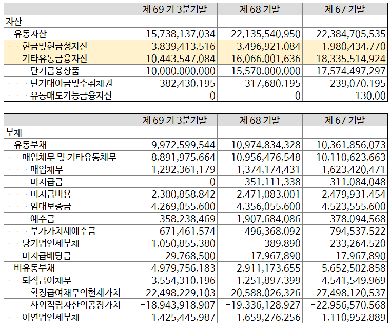Click the value 22,384,705,535
The height and width of the screenshot is (327, 390).
coord(351,34)
